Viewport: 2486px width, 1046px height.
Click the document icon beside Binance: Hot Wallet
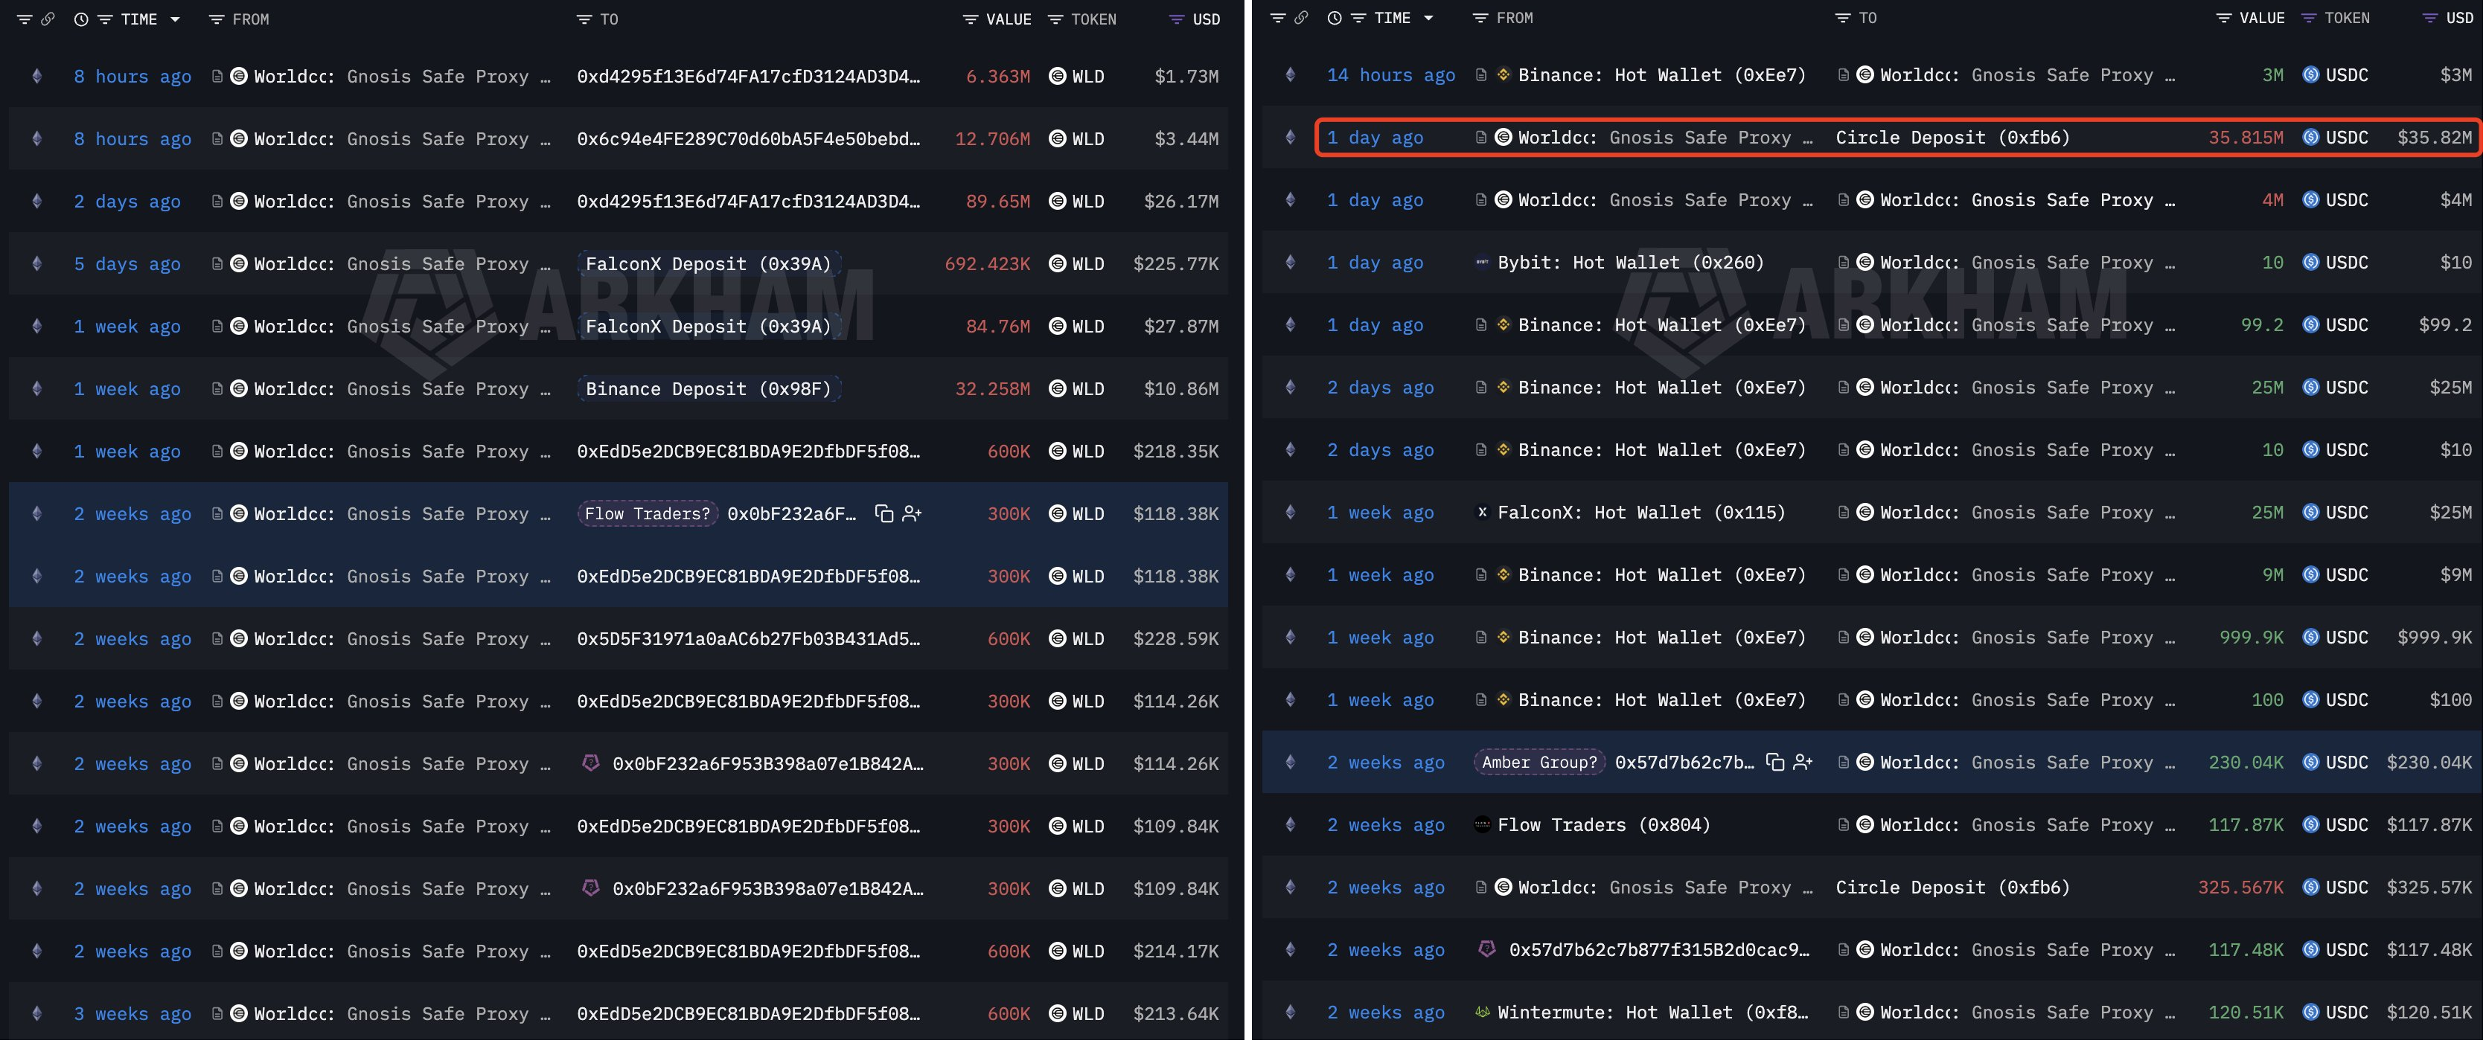[1480, 75]
